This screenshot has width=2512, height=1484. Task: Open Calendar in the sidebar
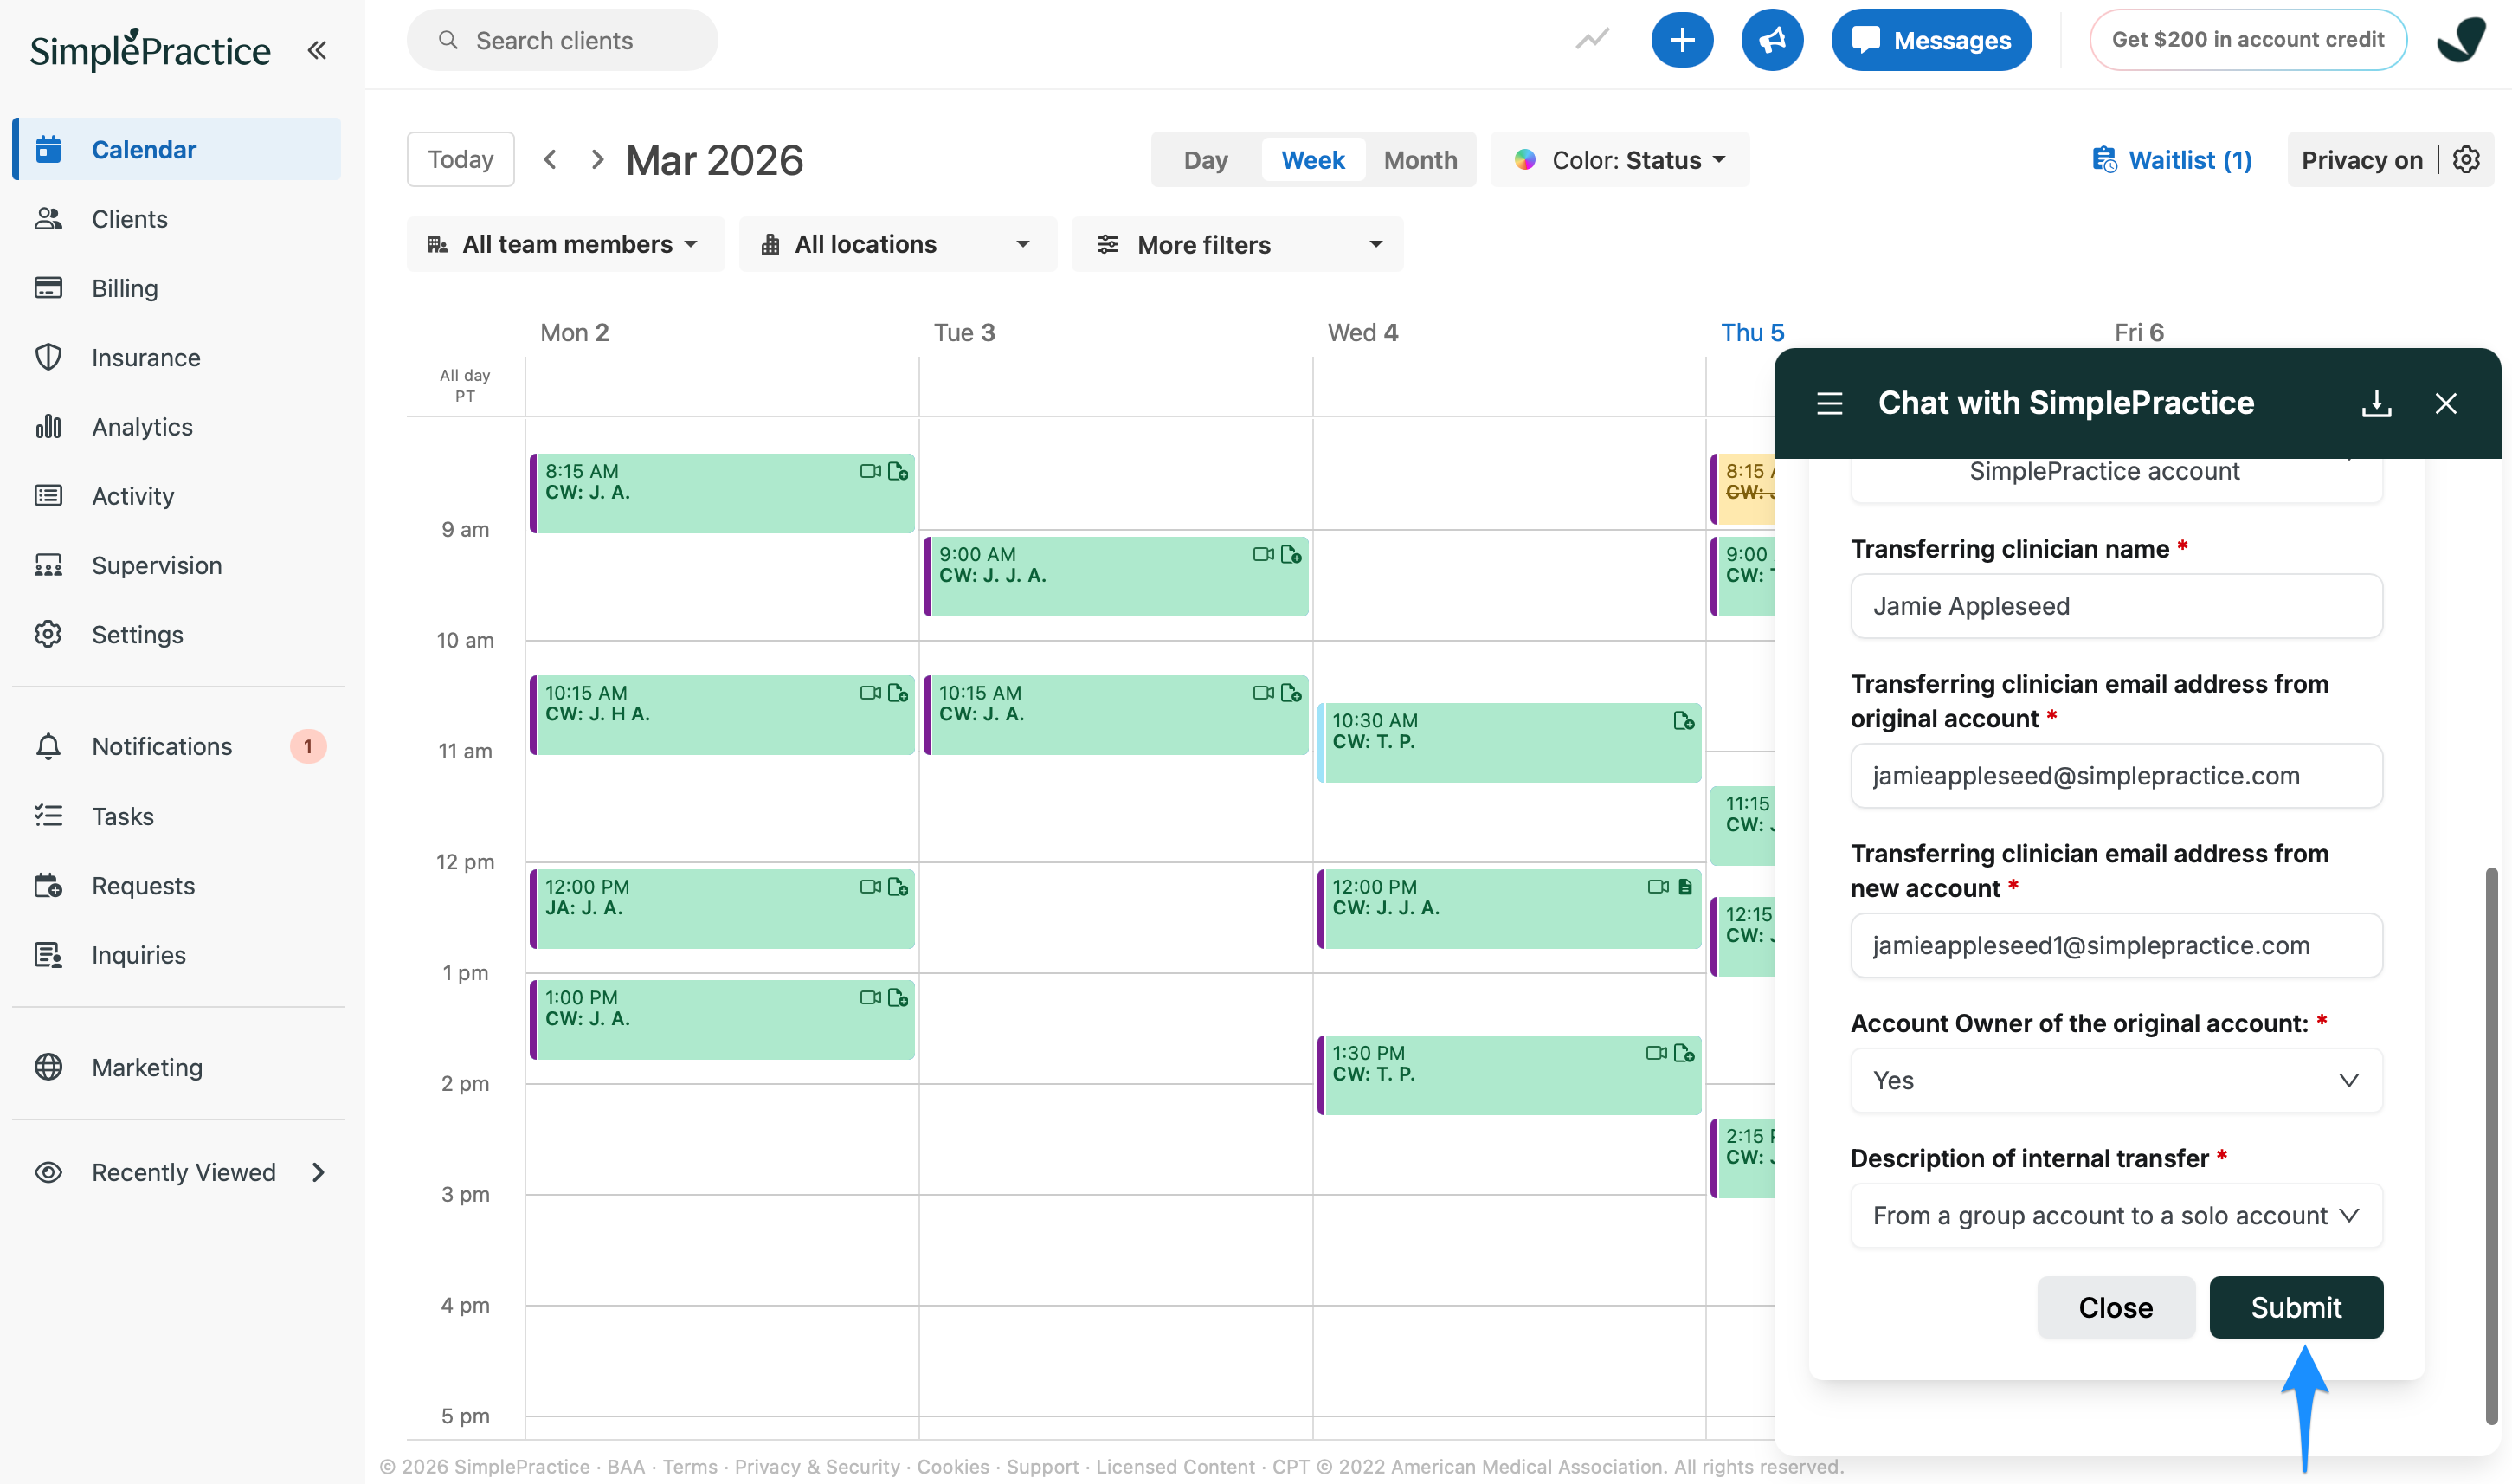[177, 149]
